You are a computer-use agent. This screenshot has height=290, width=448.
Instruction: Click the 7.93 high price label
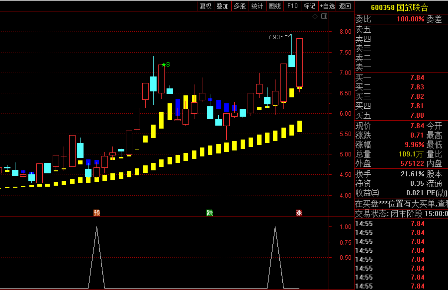(273, 37)
